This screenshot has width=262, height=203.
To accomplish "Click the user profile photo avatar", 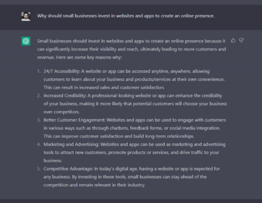I will tap(26, 16).
